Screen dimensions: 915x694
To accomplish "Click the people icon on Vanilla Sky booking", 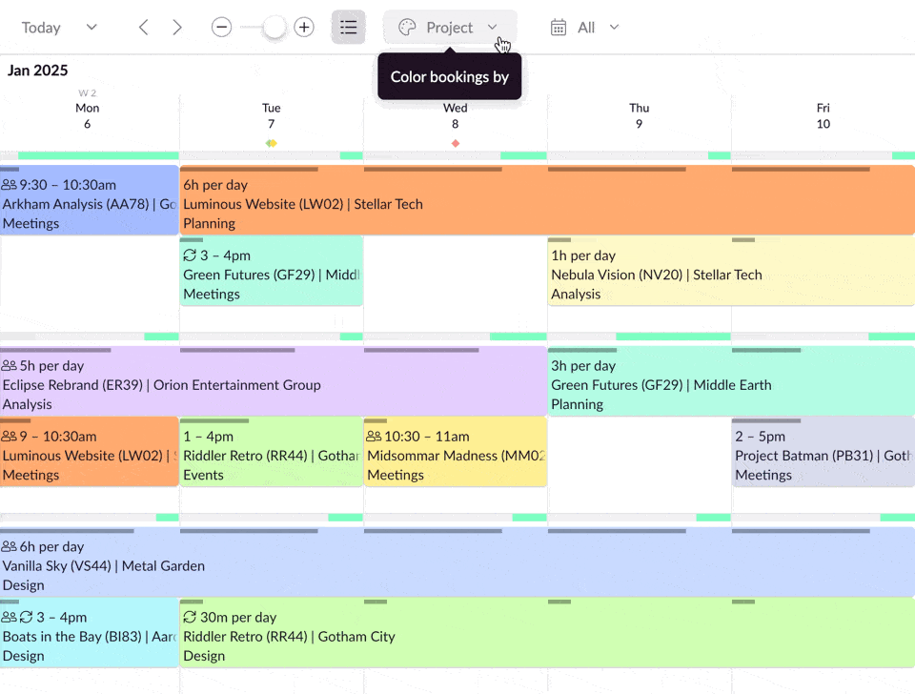I will 9,546.
